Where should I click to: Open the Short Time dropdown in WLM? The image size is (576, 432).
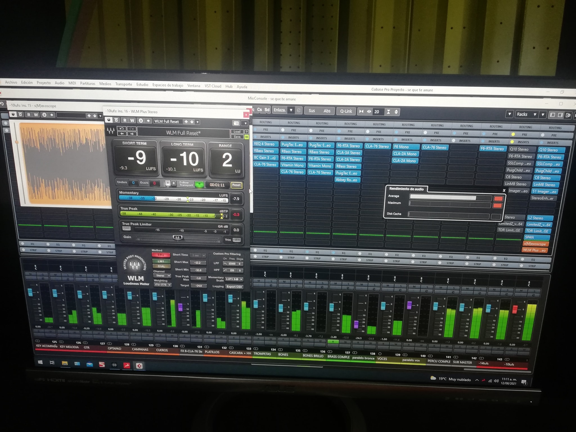[198, 255]
